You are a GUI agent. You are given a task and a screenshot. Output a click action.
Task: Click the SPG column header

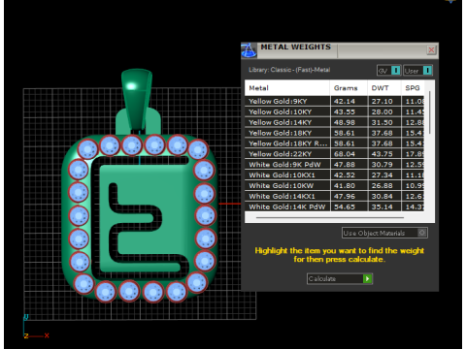[413, 88]
